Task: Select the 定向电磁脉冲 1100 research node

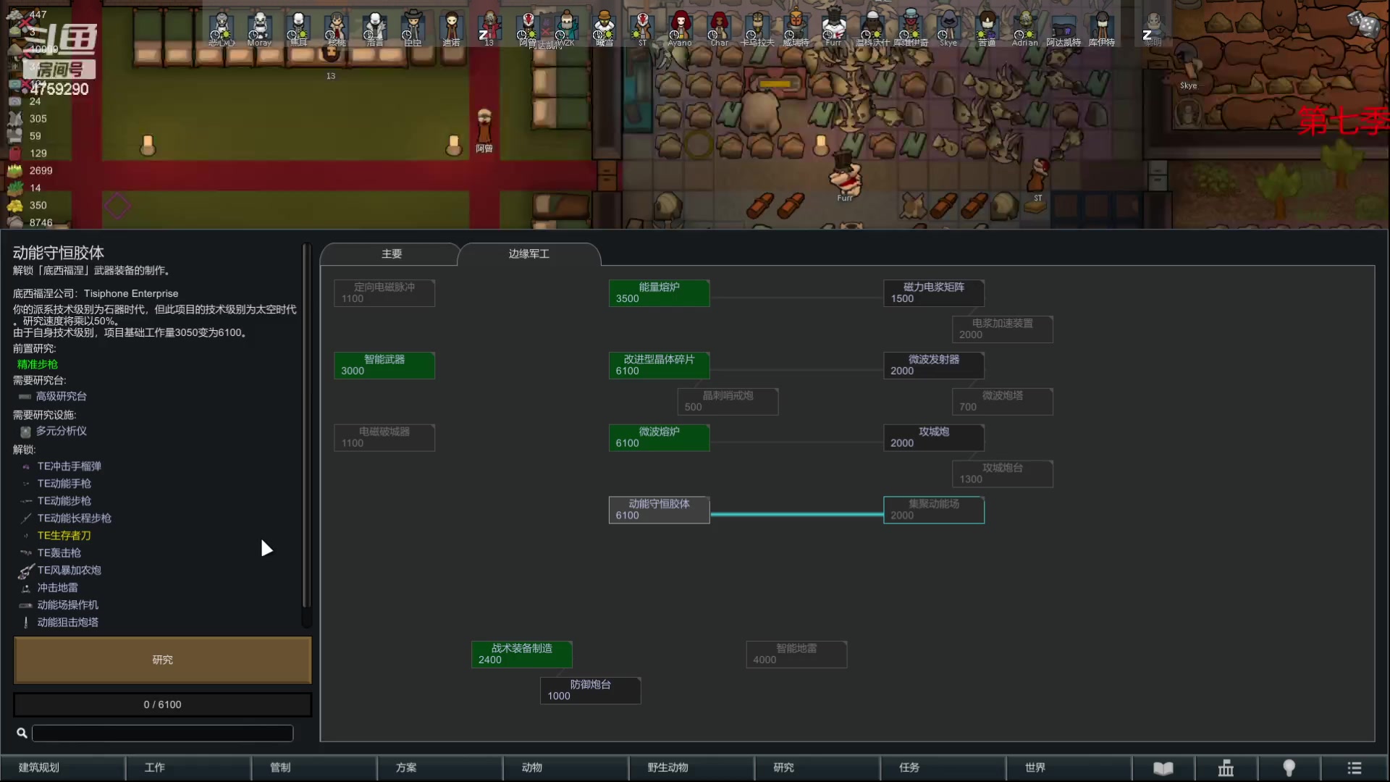Action: pos(384,293)
